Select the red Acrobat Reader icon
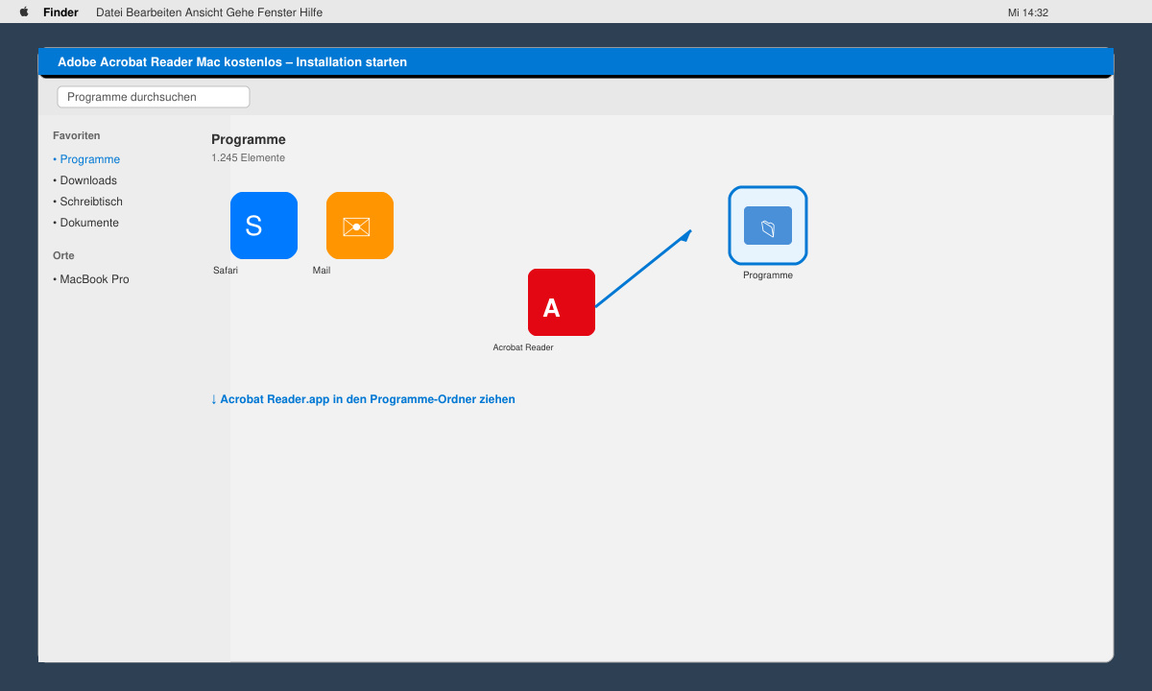 click(562, 302)
